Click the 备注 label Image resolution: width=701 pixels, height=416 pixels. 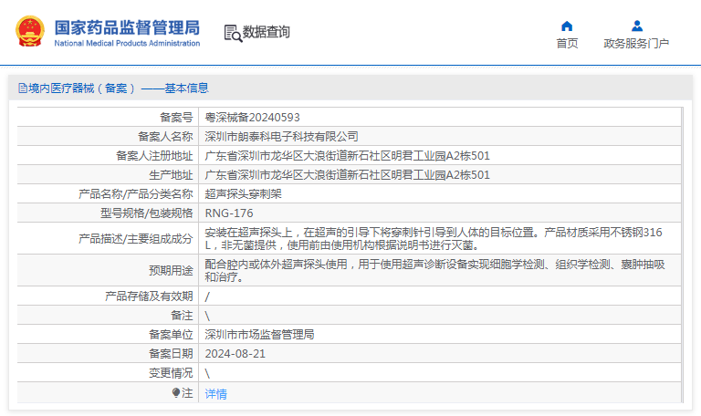point(182,316)
